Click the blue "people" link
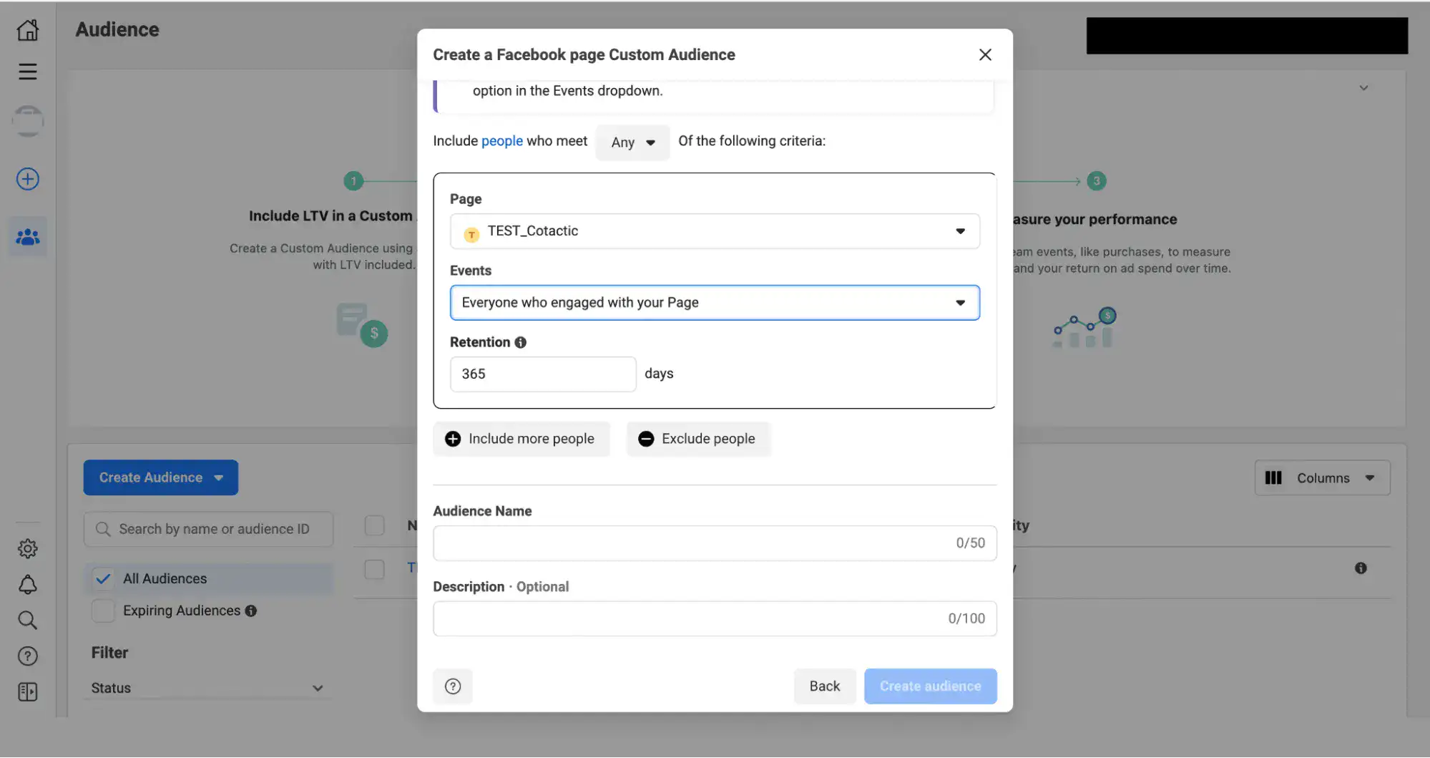 (501, 141)
